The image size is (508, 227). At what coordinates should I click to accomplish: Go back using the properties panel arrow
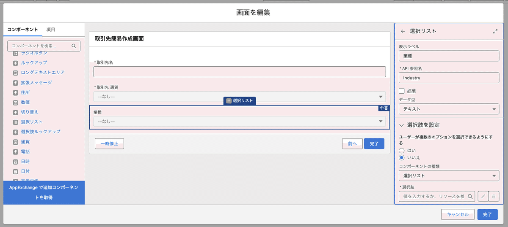pos(403,31)
